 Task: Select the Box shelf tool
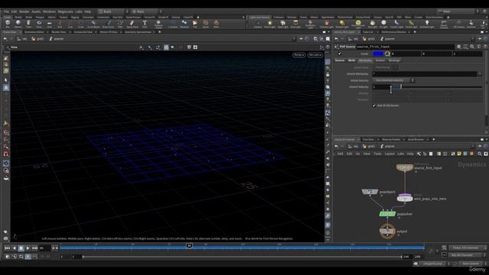pos(8,24)
